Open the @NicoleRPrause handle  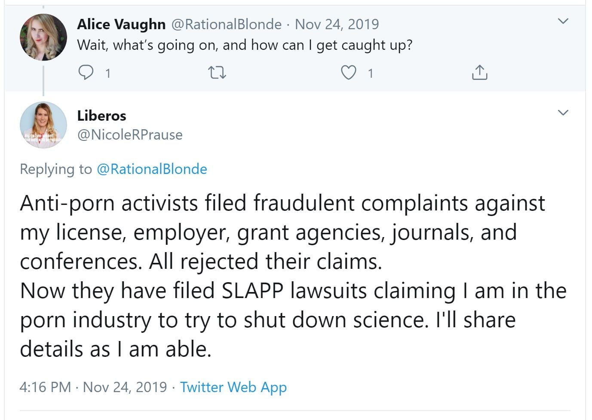click(130, 135)
